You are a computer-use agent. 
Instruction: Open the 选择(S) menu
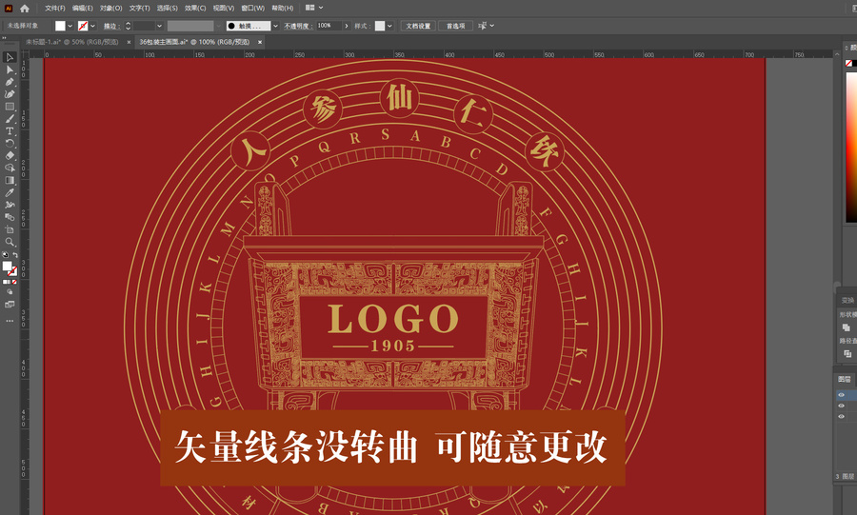coord(168,9)
